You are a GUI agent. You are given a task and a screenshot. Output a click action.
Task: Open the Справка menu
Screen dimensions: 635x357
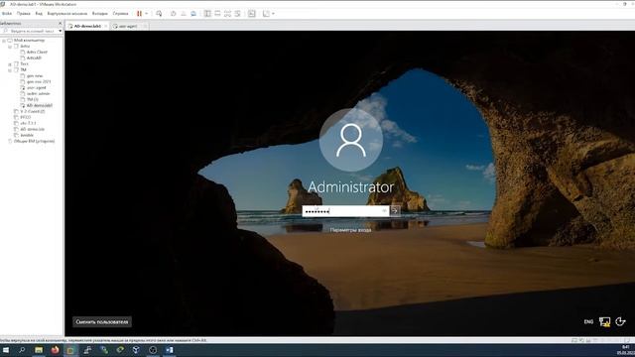click(x=120, y=13)
